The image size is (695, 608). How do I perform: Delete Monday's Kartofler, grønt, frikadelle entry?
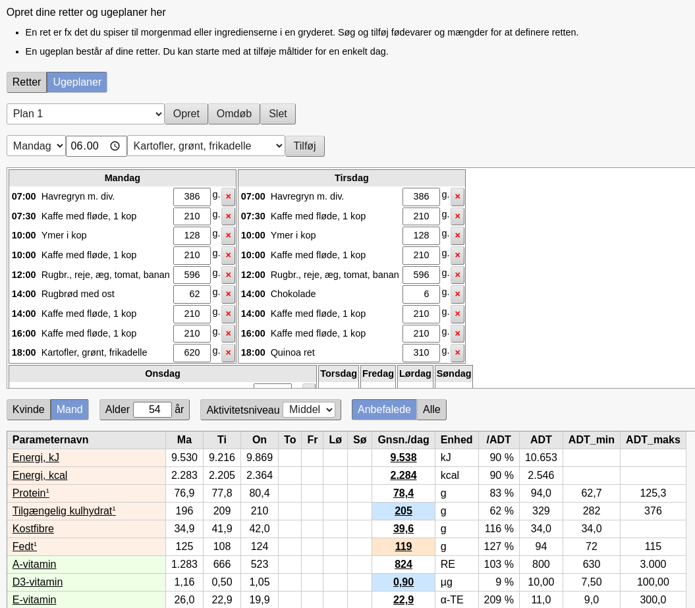tap(228, 353)
